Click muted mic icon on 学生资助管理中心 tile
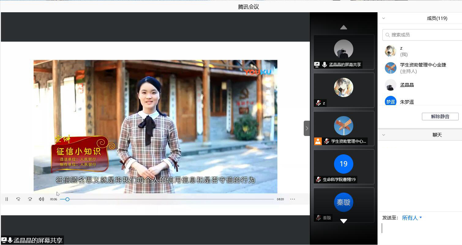Screen dimensions: 462x245 pyautogui.click(x=327, y=141)
